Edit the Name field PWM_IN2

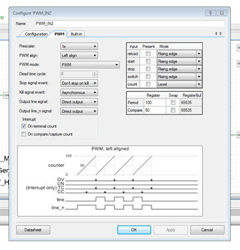click(x=130, y=23)
